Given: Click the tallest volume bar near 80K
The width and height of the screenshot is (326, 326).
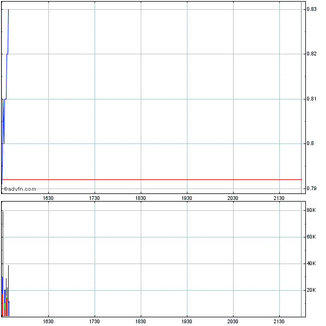Looking at the screenshot, I should (x=3, y=264).
